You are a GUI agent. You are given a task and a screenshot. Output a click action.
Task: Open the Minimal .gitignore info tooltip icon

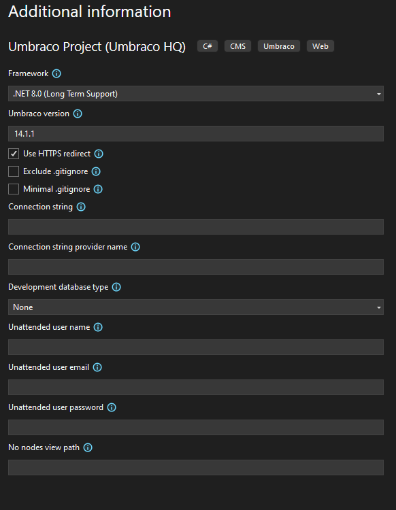coord(98,189)
